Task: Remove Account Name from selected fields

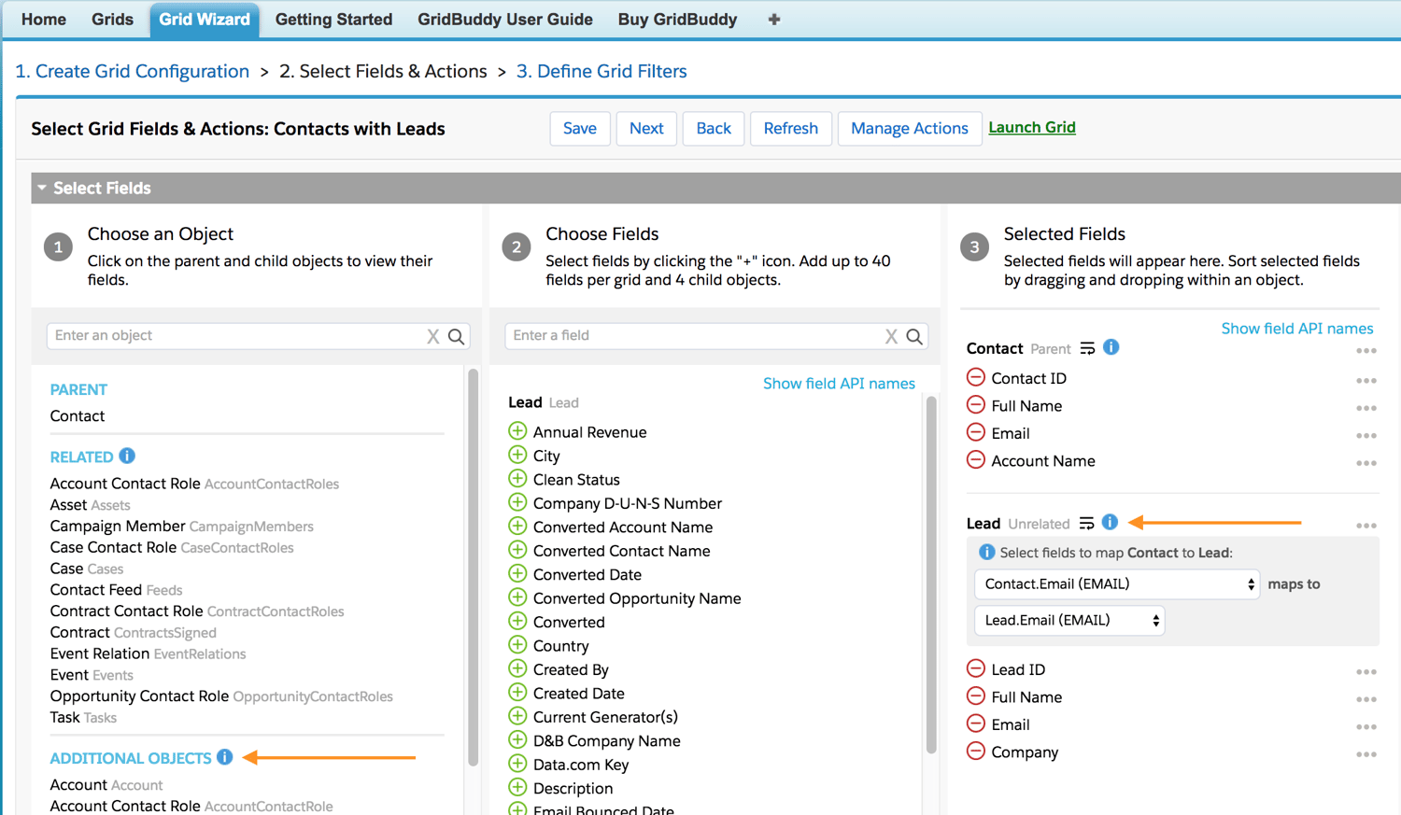Action: 976,459
